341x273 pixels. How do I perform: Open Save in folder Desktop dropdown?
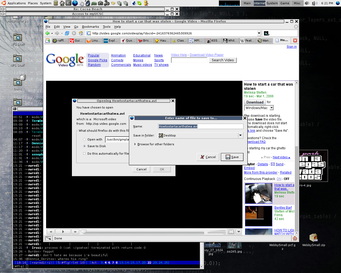(201, 135)
